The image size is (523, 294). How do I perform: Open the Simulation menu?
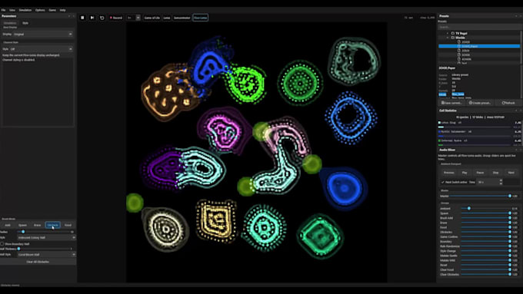coord(25,10)
